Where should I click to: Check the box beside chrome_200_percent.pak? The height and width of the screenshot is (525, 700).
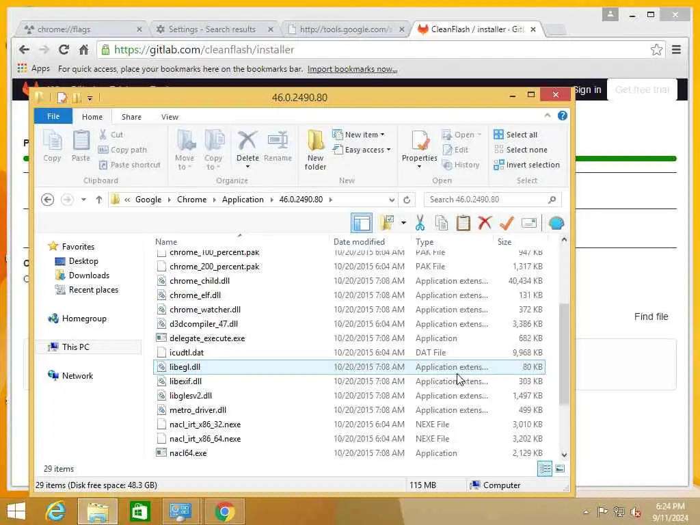tap(161, 267)
